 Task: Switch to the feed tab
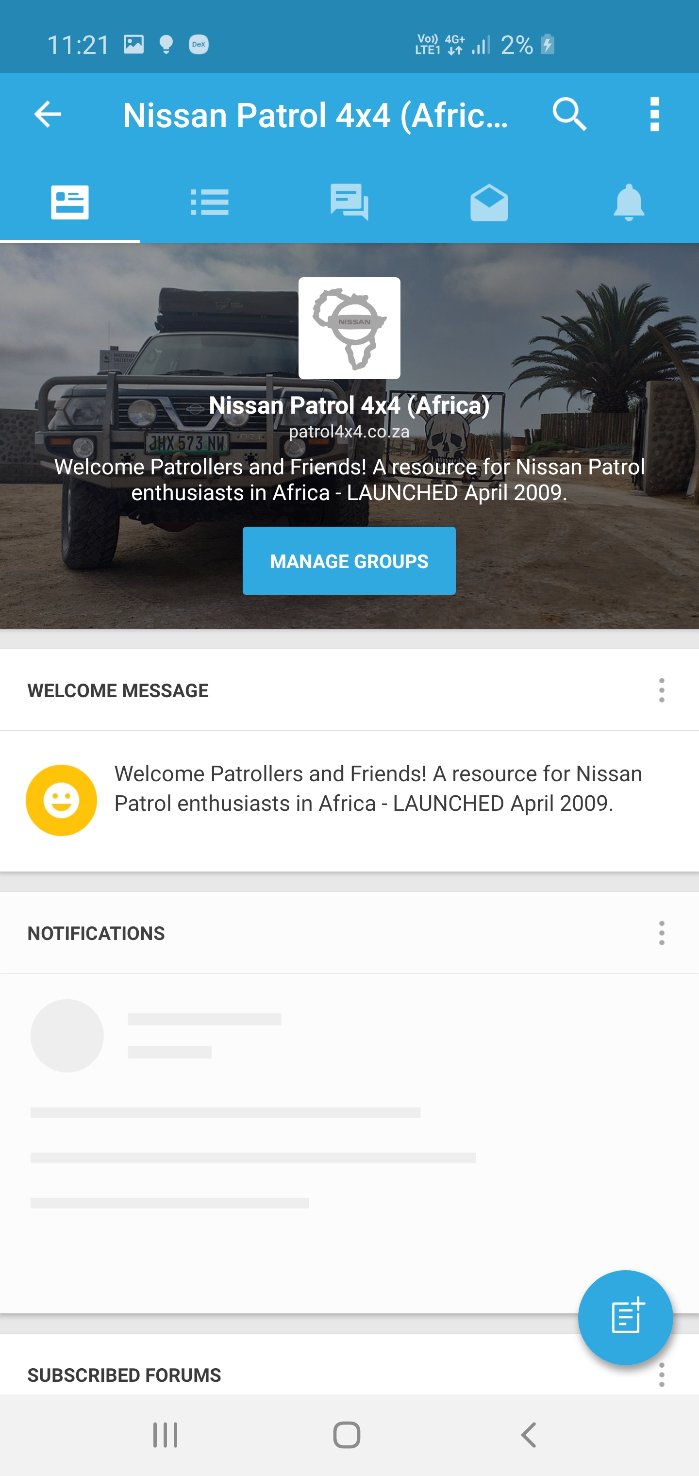pyautogui.click(x=70, y=201)
